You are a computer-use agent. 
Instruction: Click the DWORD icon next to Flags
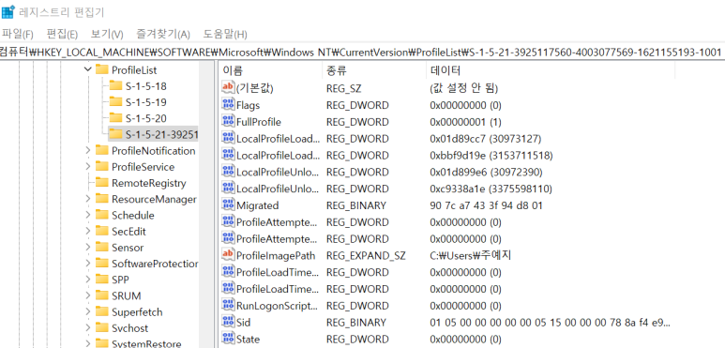229,104
